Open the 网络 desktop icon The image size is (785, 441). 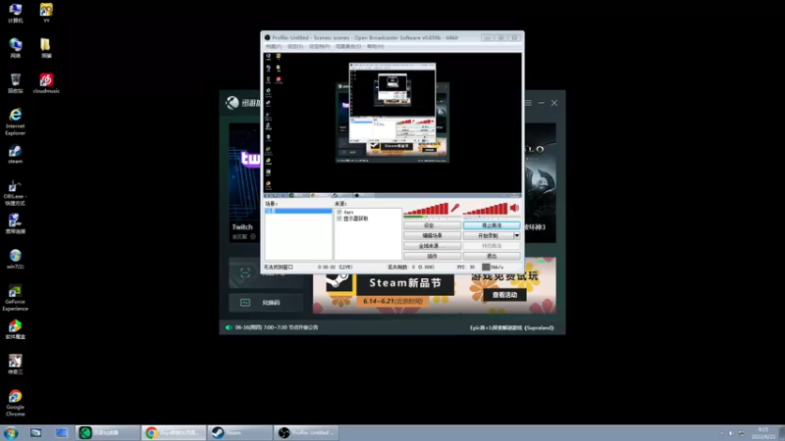(x=15, y=48)
